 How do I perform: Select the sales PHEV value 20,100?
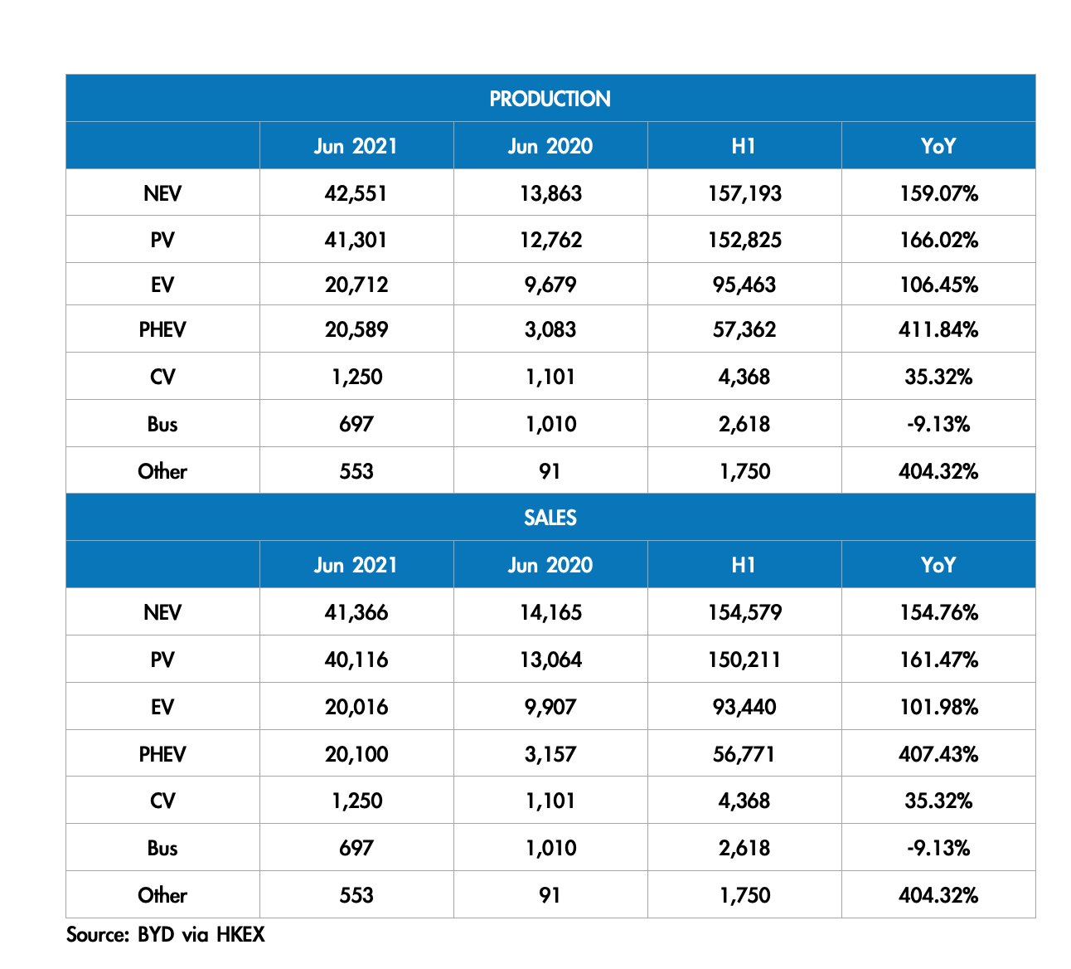356,754
